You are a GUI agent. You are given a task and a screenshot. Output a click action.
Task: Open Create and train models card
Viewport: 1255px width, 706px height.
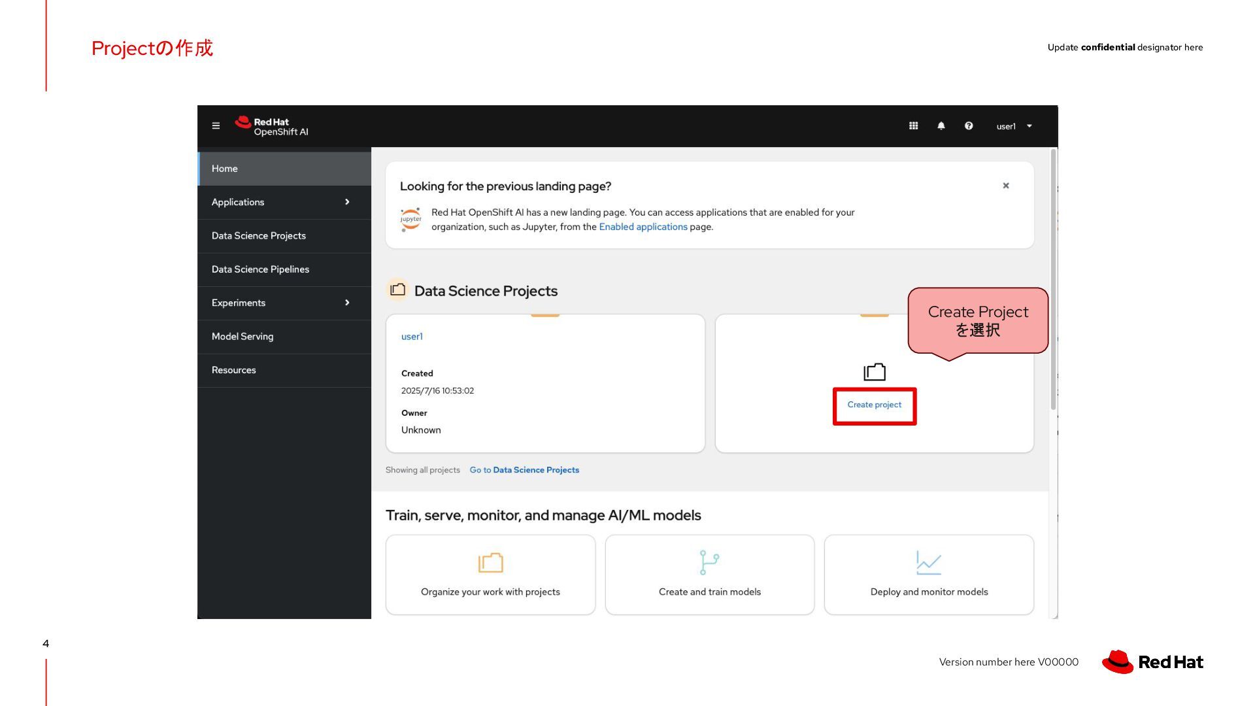(710, 575)
